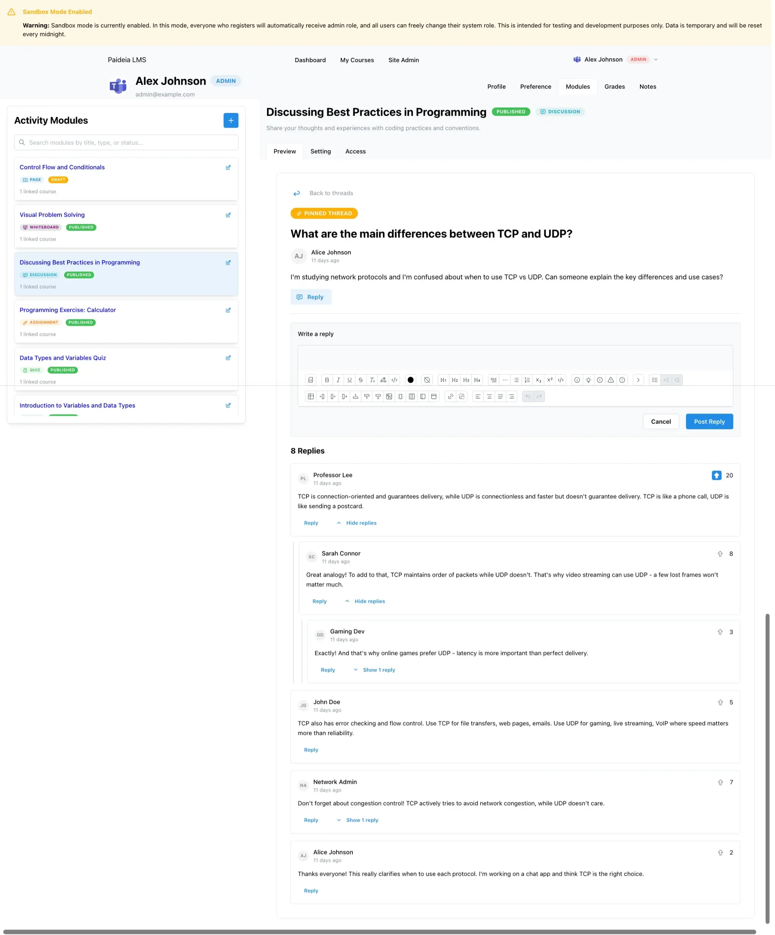Edit the Visual Problem Solving module
The width and height of the screenshot is (775, 935).
[x=228, y=215]
